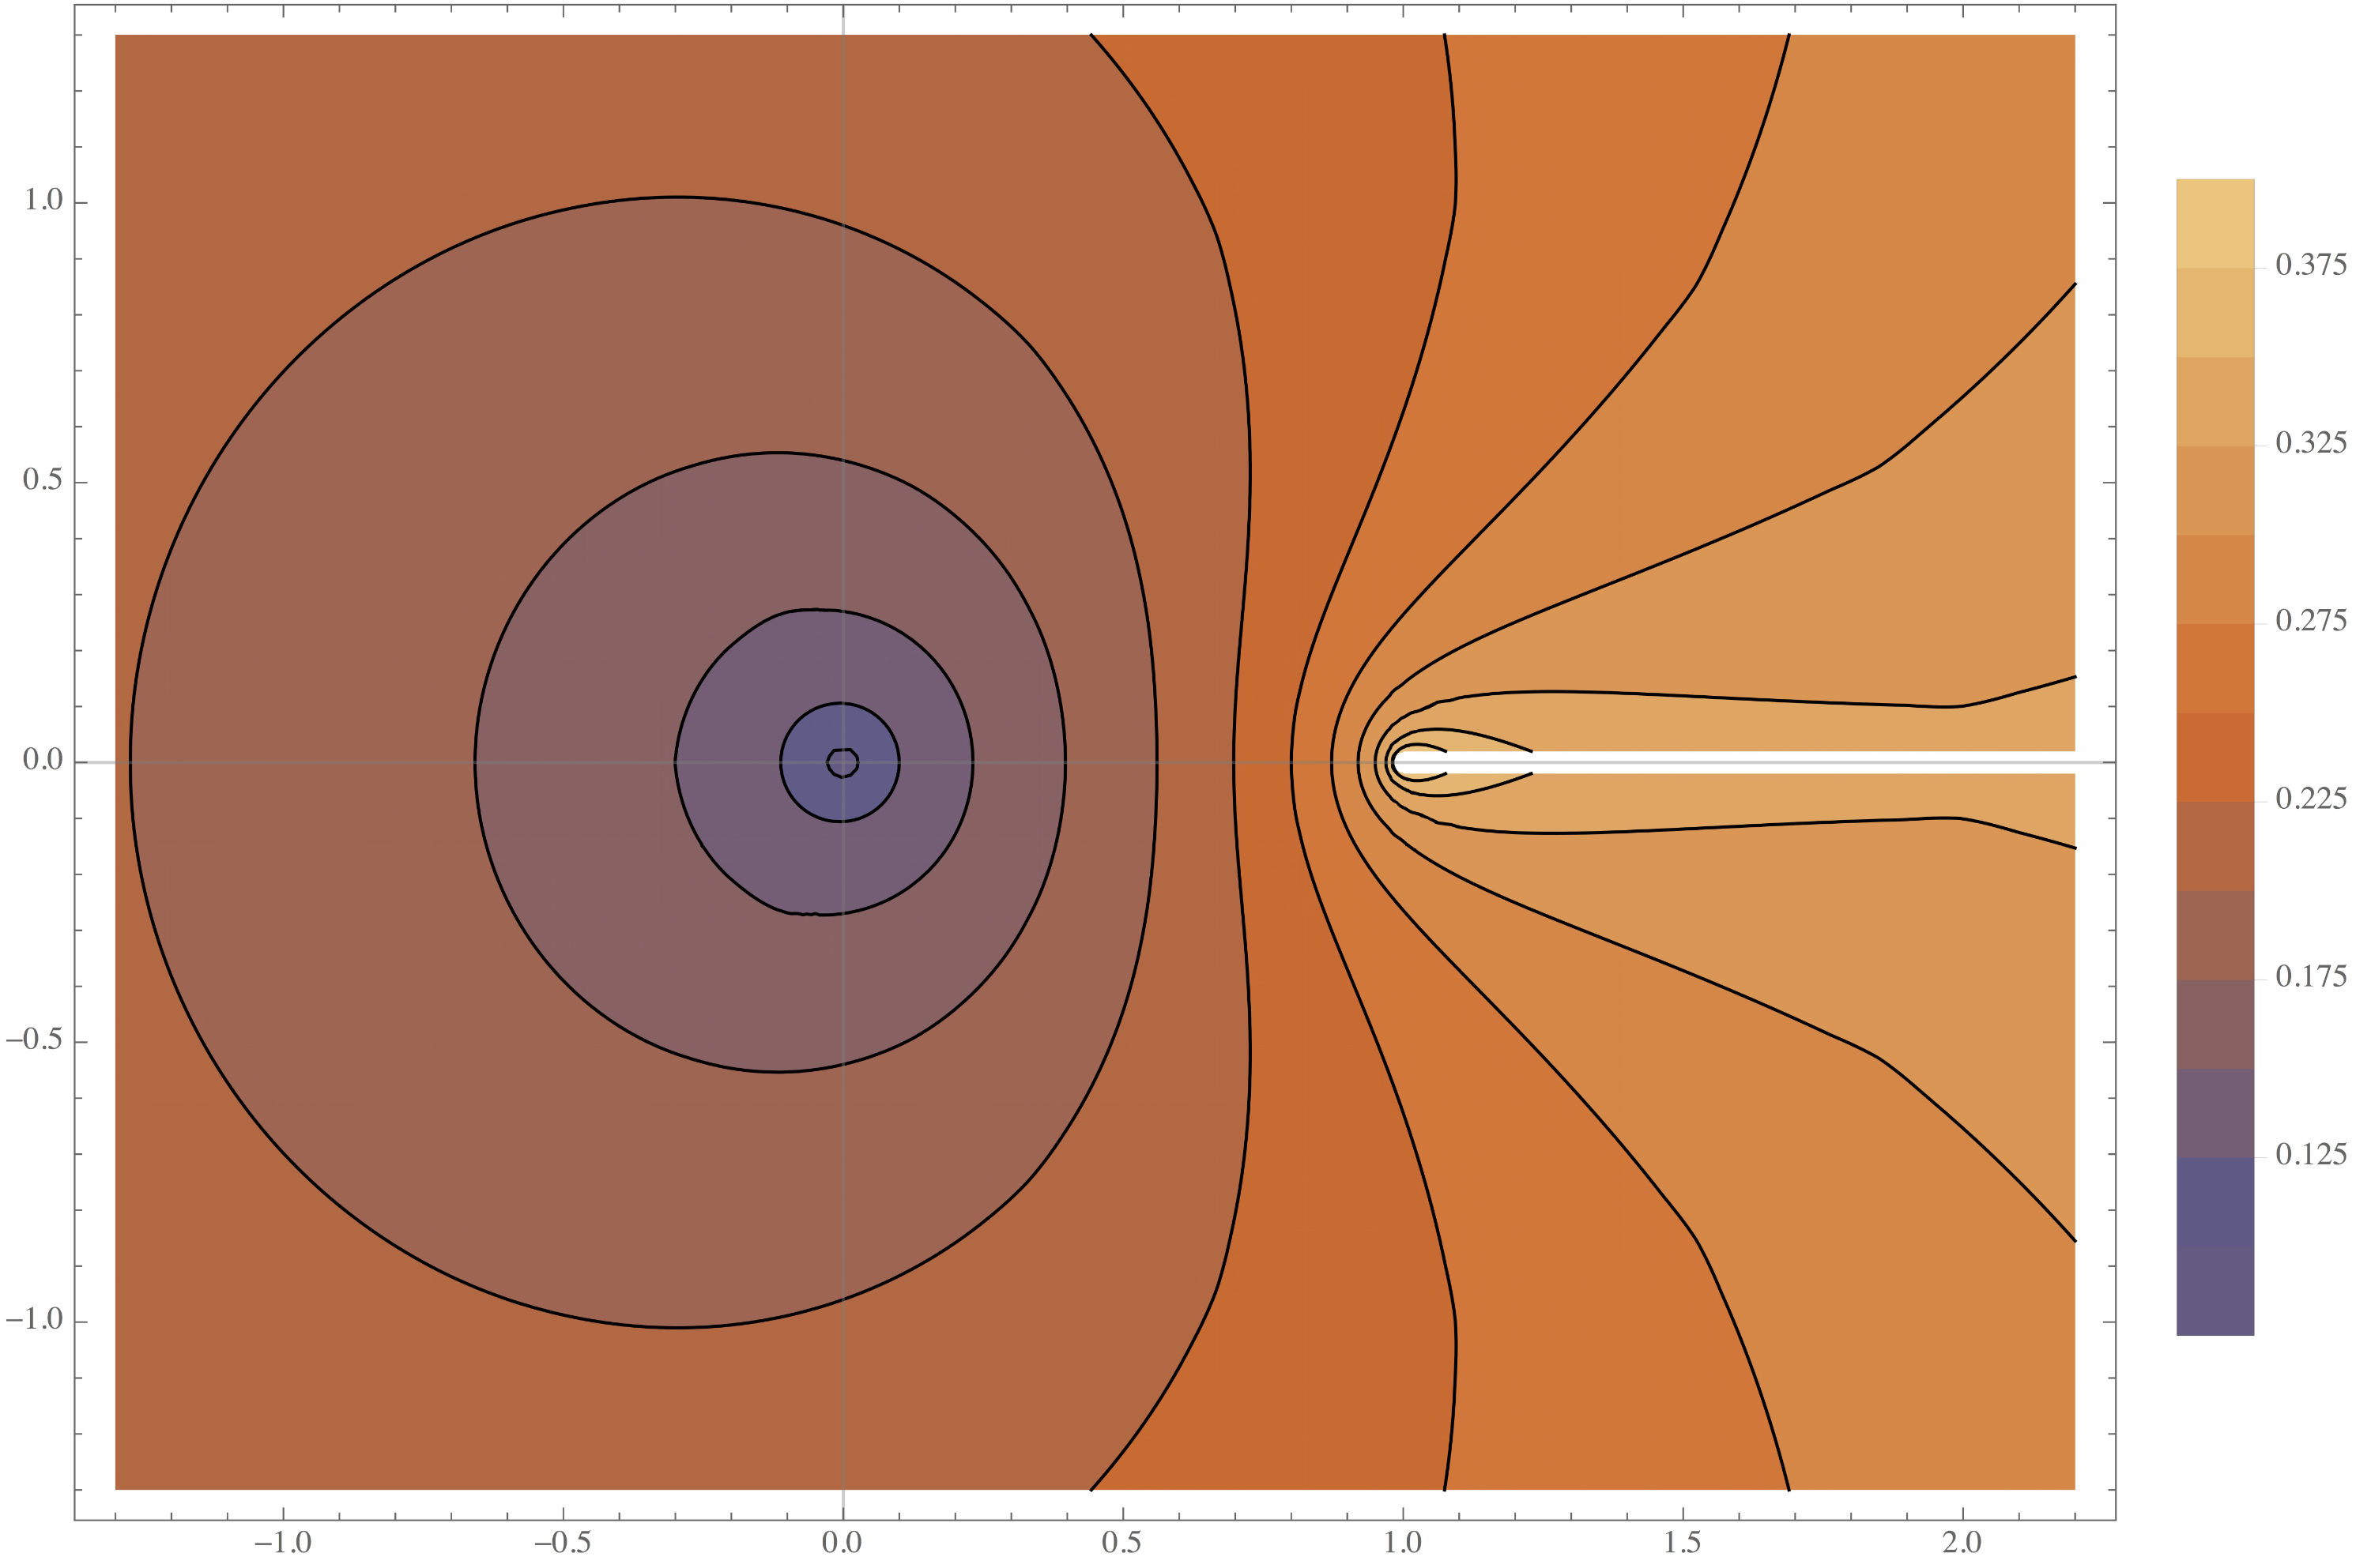
Task: Click the y-axis tick label −1.0
Action: click(x=33, y=1320)
